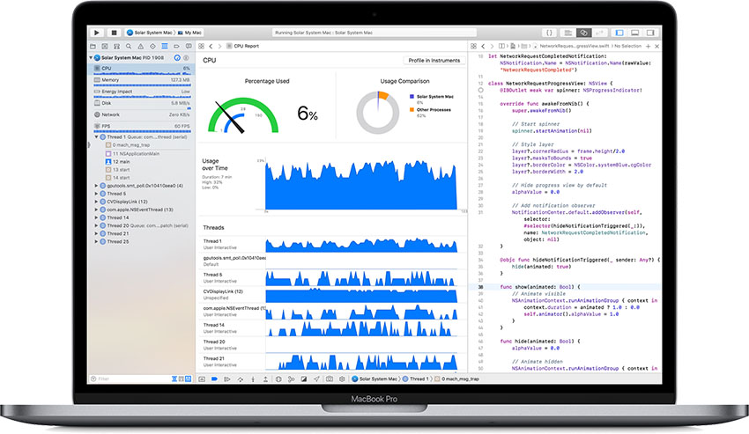The image size is (749, 434).
Task: Show the Project navigator folder icon
Action: click(93, 47)
